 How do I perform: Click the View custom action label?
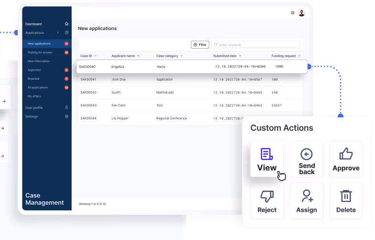coord(267,167)
